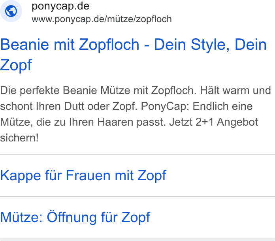Open Mütze: Öffnung für Zopf sitelink
Image resolution: width=275 pixels, height=241 pixels.
[75, 217]
